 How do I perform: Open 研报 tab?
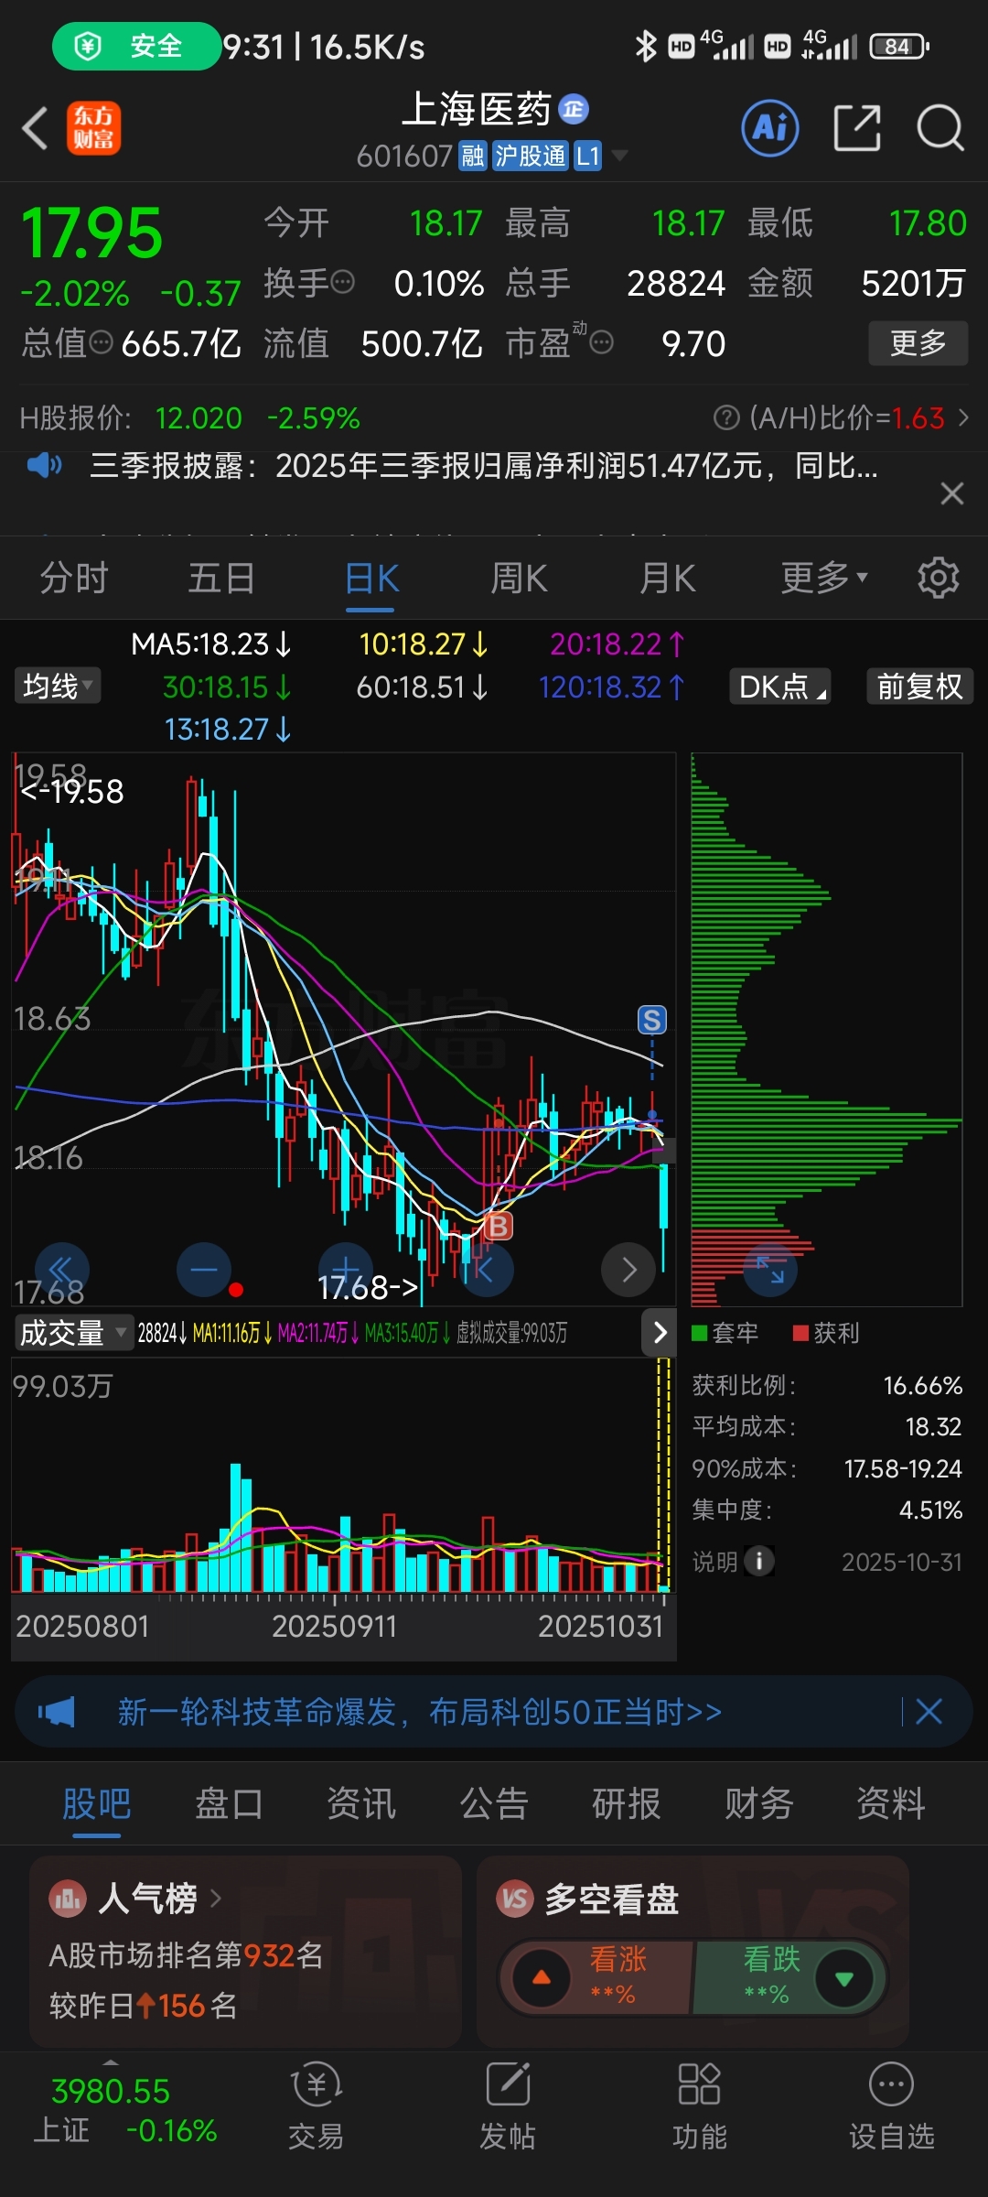click(627, 1804)
